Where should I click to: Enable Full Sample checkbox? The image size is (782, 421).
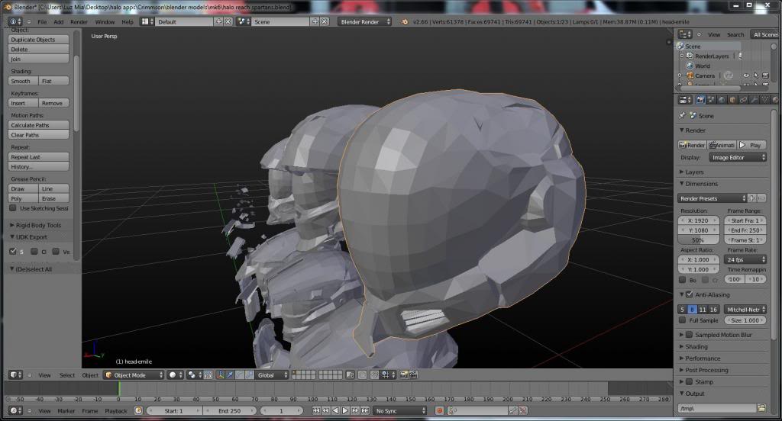coord(682,320)
